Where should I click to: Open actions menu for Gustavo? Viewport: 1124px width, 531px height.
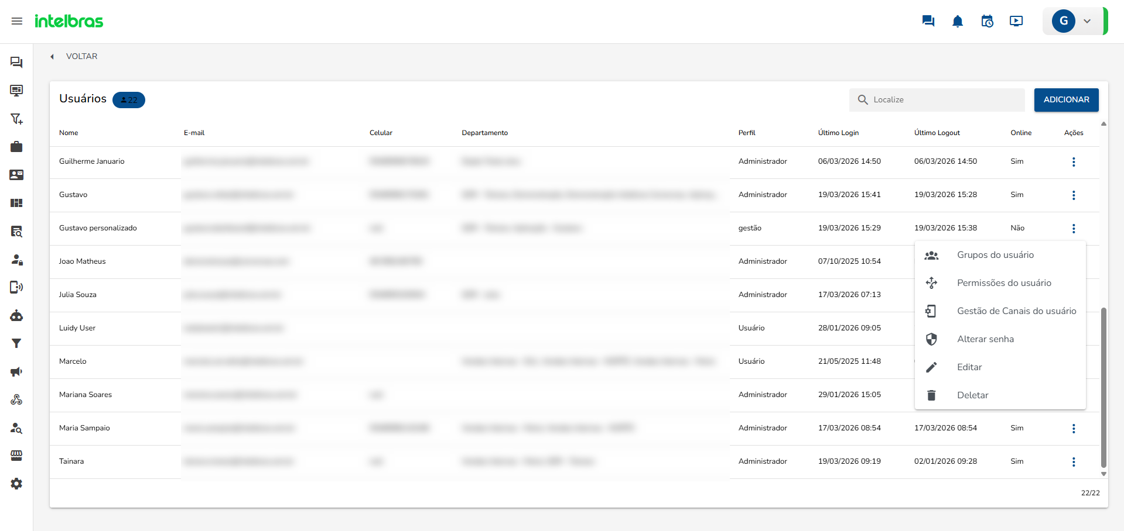pyautogui.click(x=1073, y=195)
